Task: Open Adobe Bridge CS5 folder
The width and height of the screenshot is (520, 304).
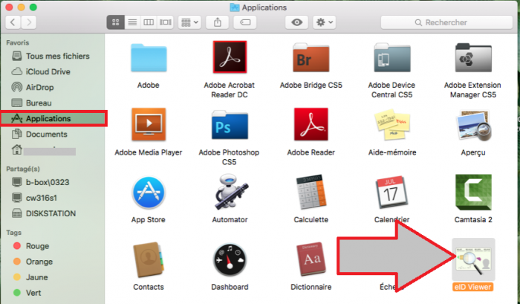Action: click(x=311, y=58)
